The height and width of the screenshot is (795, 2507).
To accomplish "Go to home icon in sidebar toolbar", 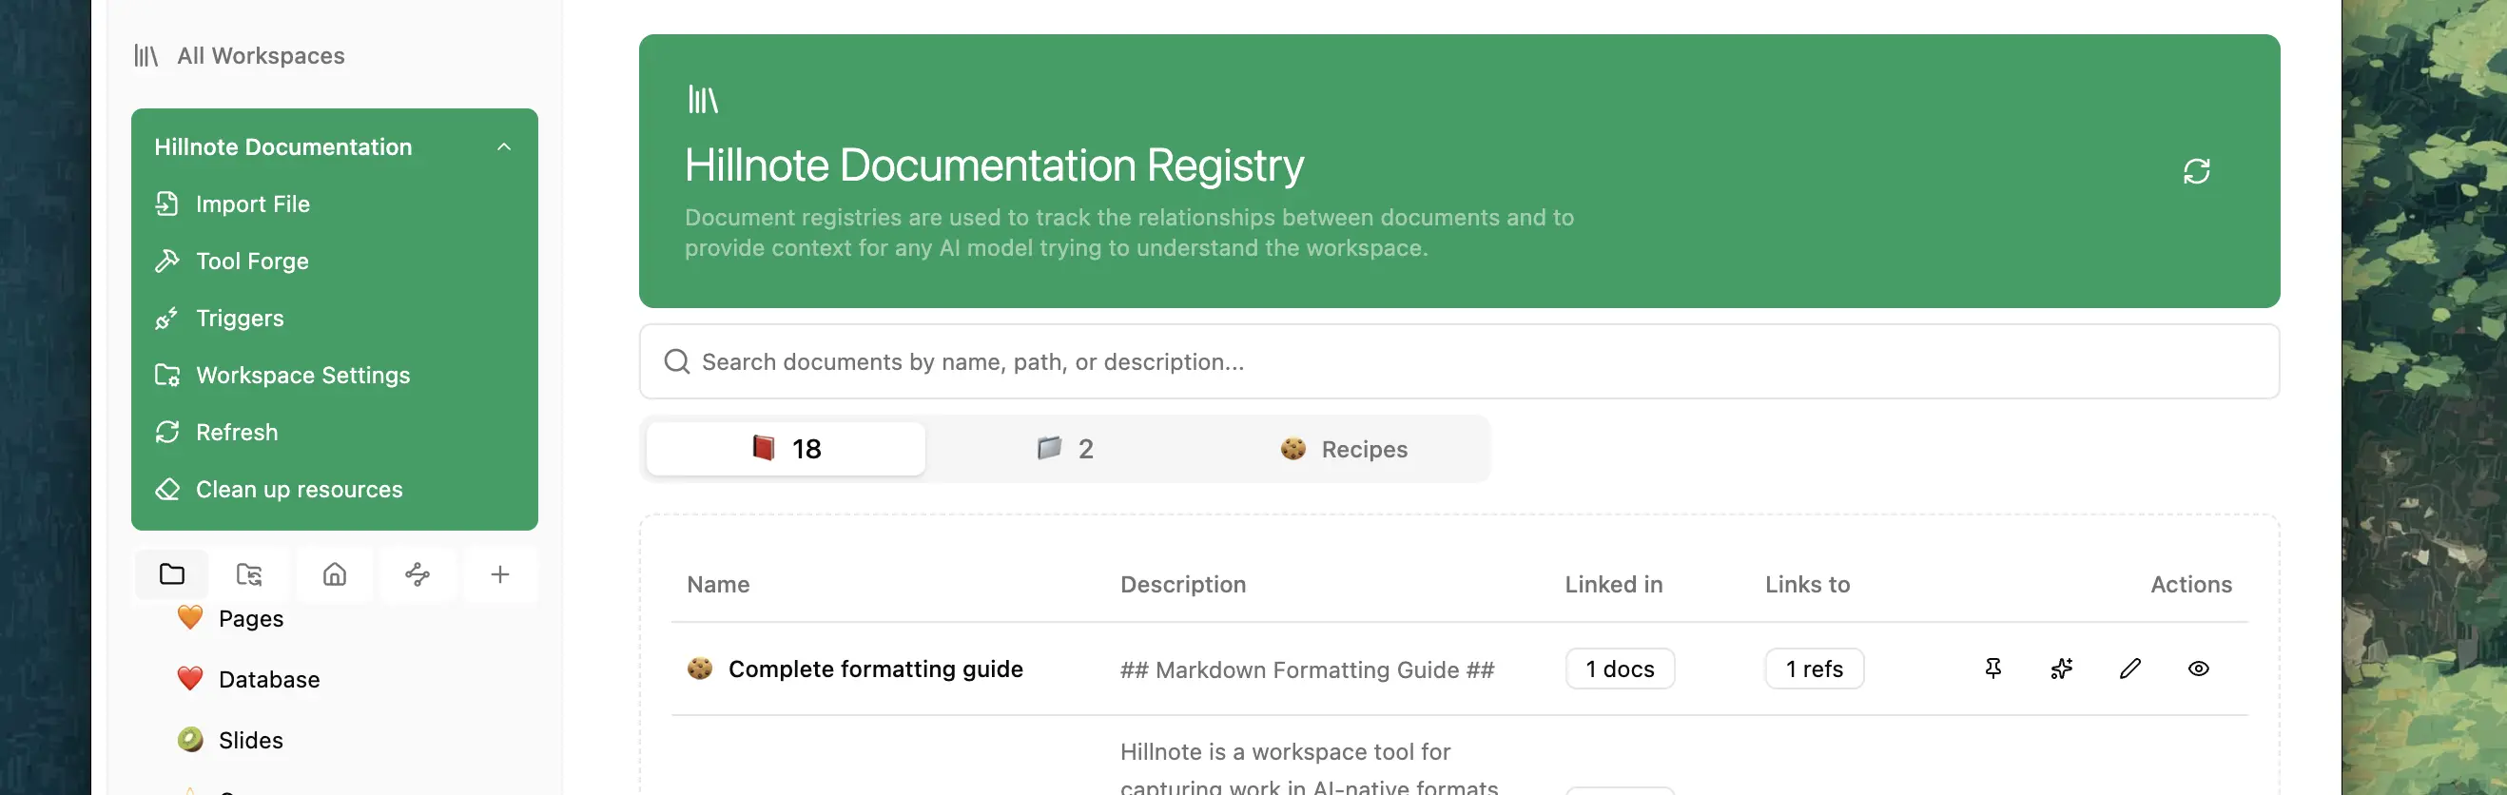I will [334, 574].
